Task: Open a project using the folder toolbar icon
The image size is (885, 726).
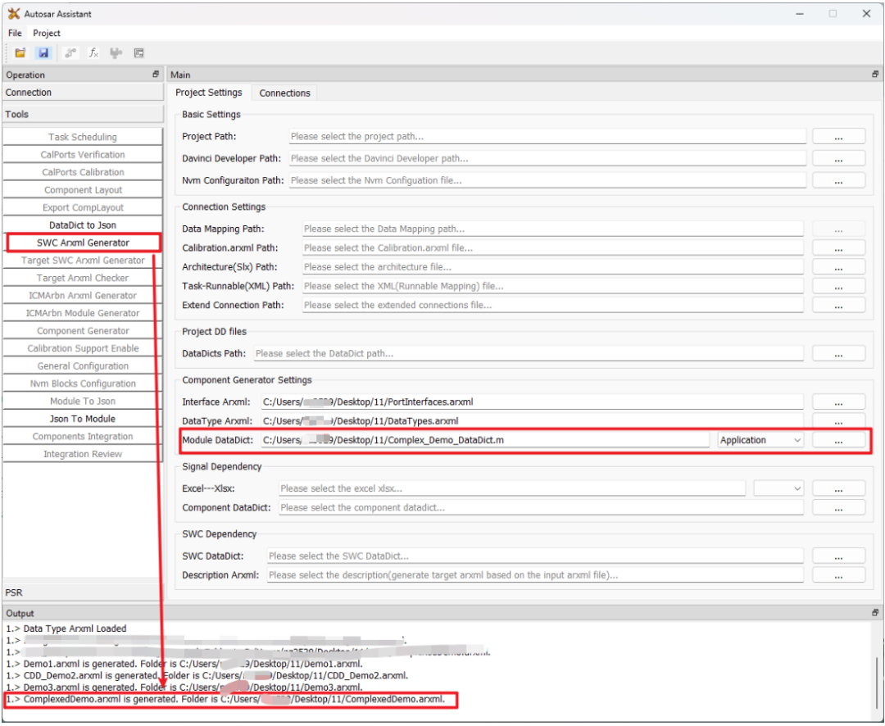Action: point(20,52)
